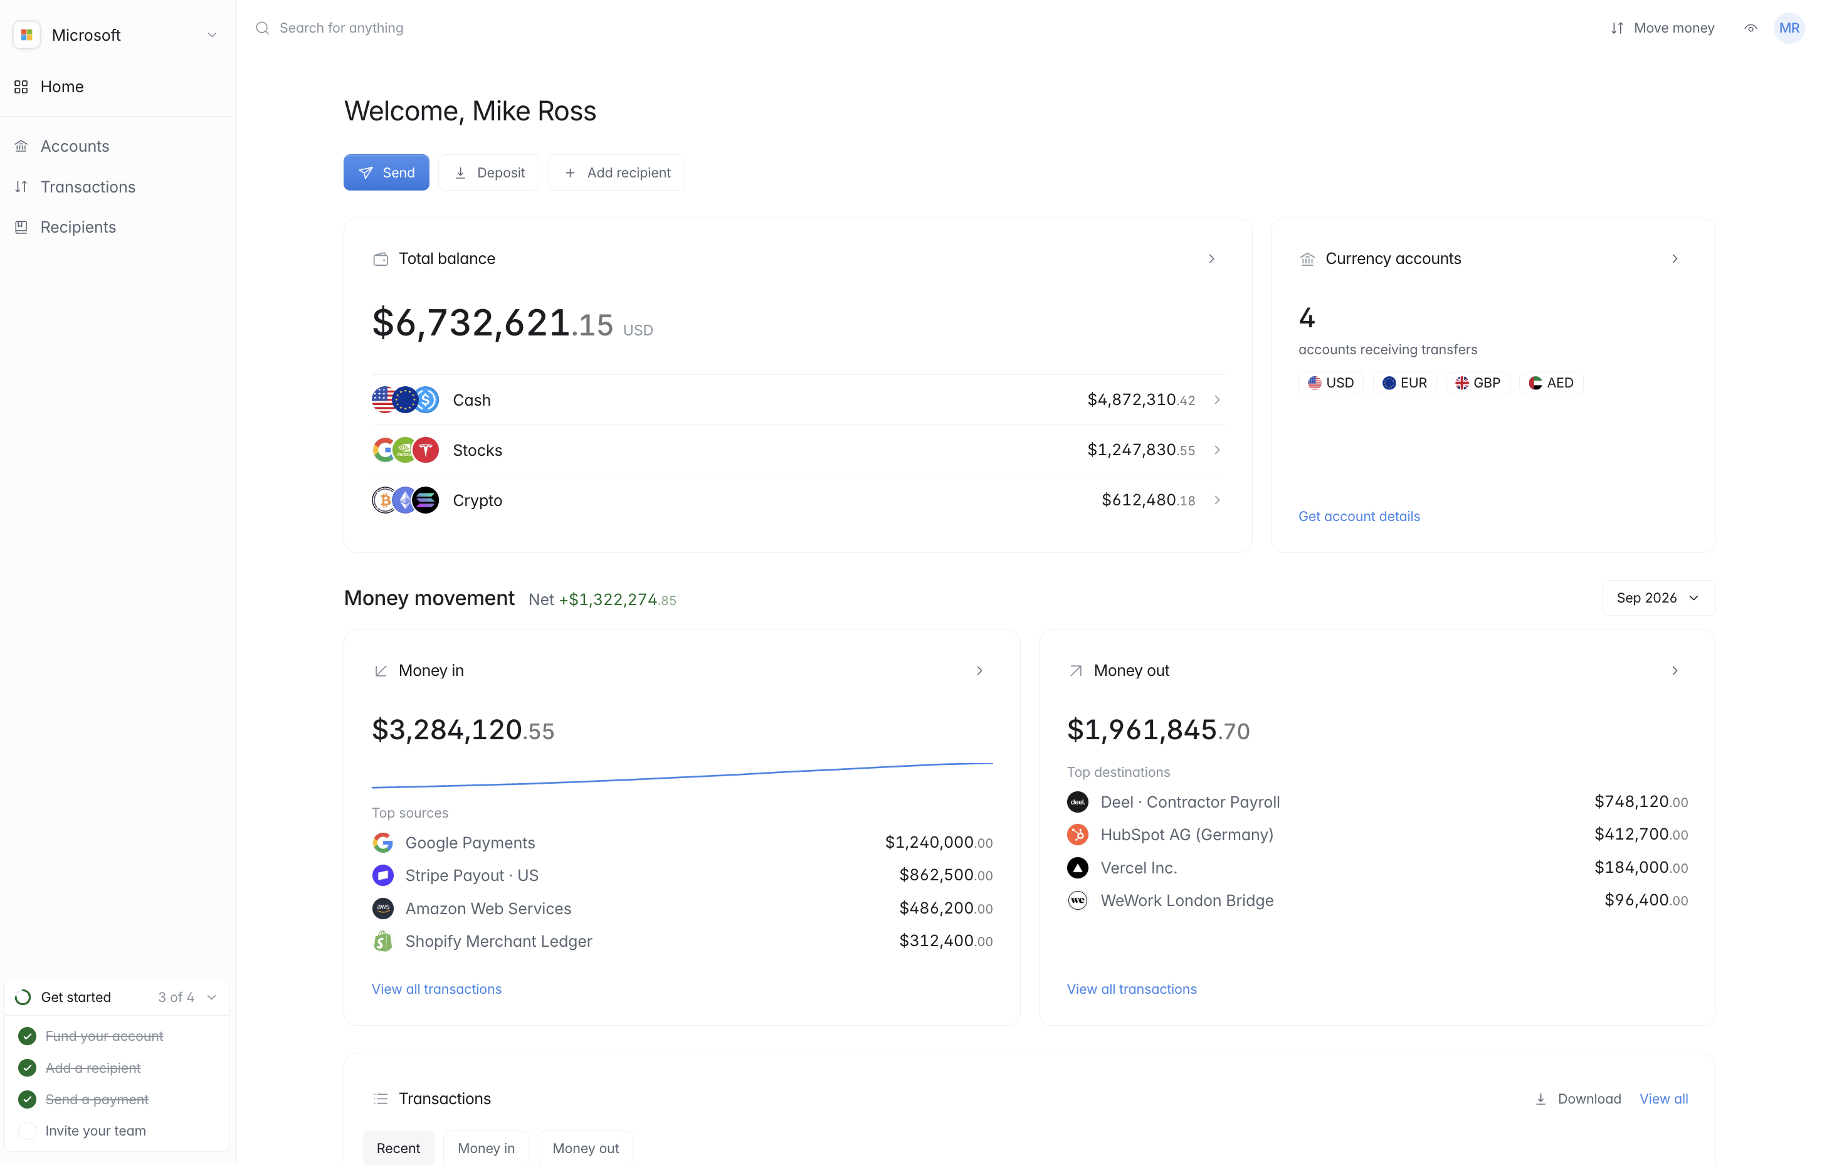The width and height of the screenshot is (1822, 1165).
Task: Toggle Add a recipient checkmark
Action: (x=27, y=1067)
